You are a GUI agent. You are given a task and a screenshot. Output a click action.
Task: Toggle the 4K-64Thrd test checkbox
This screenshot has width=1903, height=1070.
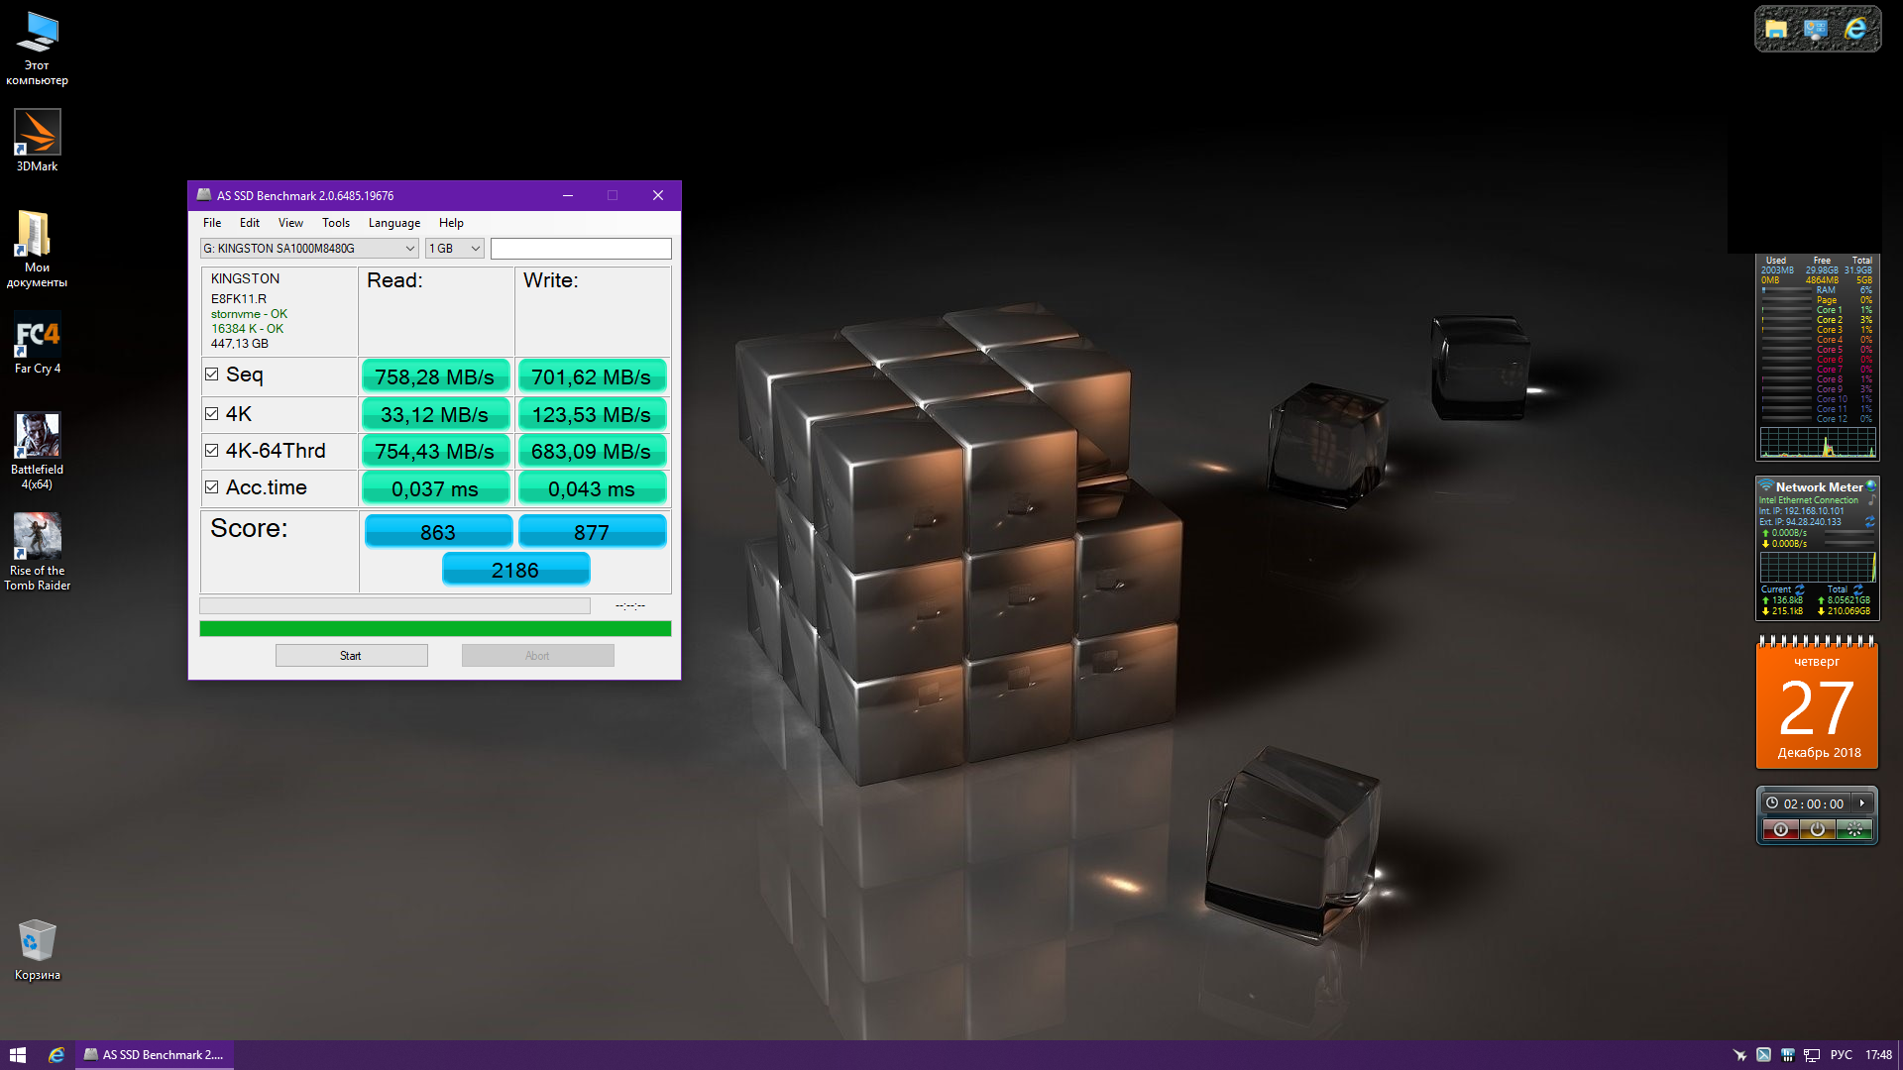(211, 451)
